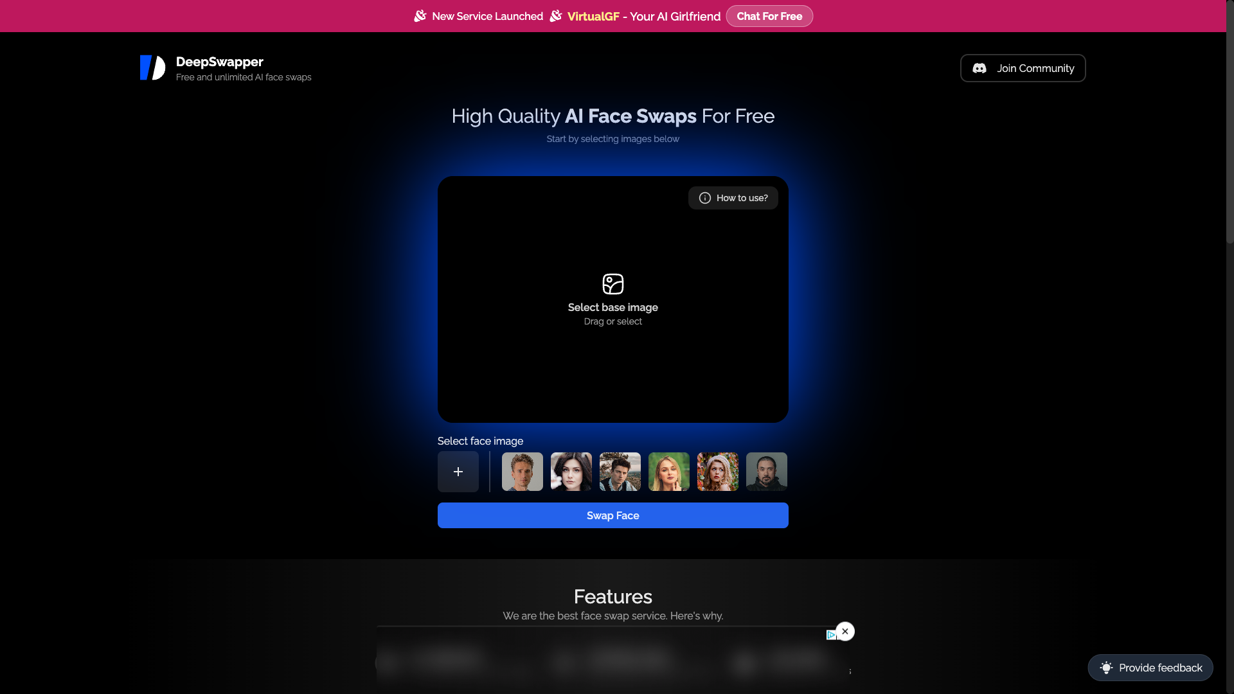Close the advertisement overlay with X
This screenshot has width=1234, height=694.
click(845, 631)
